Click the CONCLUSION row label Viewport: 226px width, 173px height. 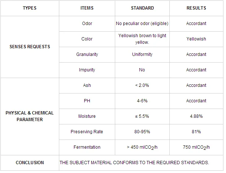point(29,163)
